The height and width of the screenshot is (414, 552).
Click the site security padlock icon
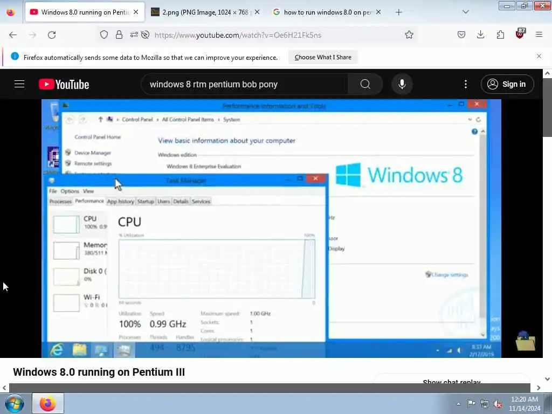tap(119, 34)
